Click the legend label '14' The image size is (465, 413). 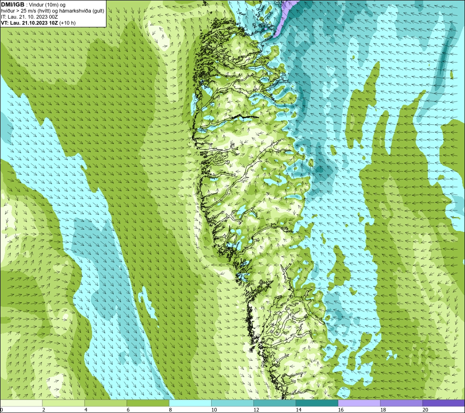click(x=299, y=410)
